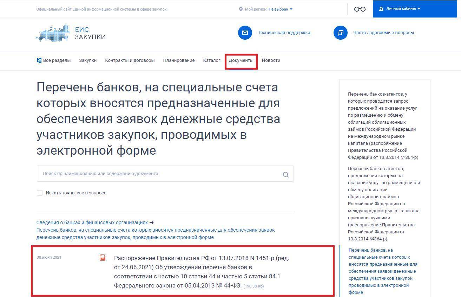Open the 'Планирование' navigation item
This screenshot has height=297, width=461.
[x=179, y=60]
